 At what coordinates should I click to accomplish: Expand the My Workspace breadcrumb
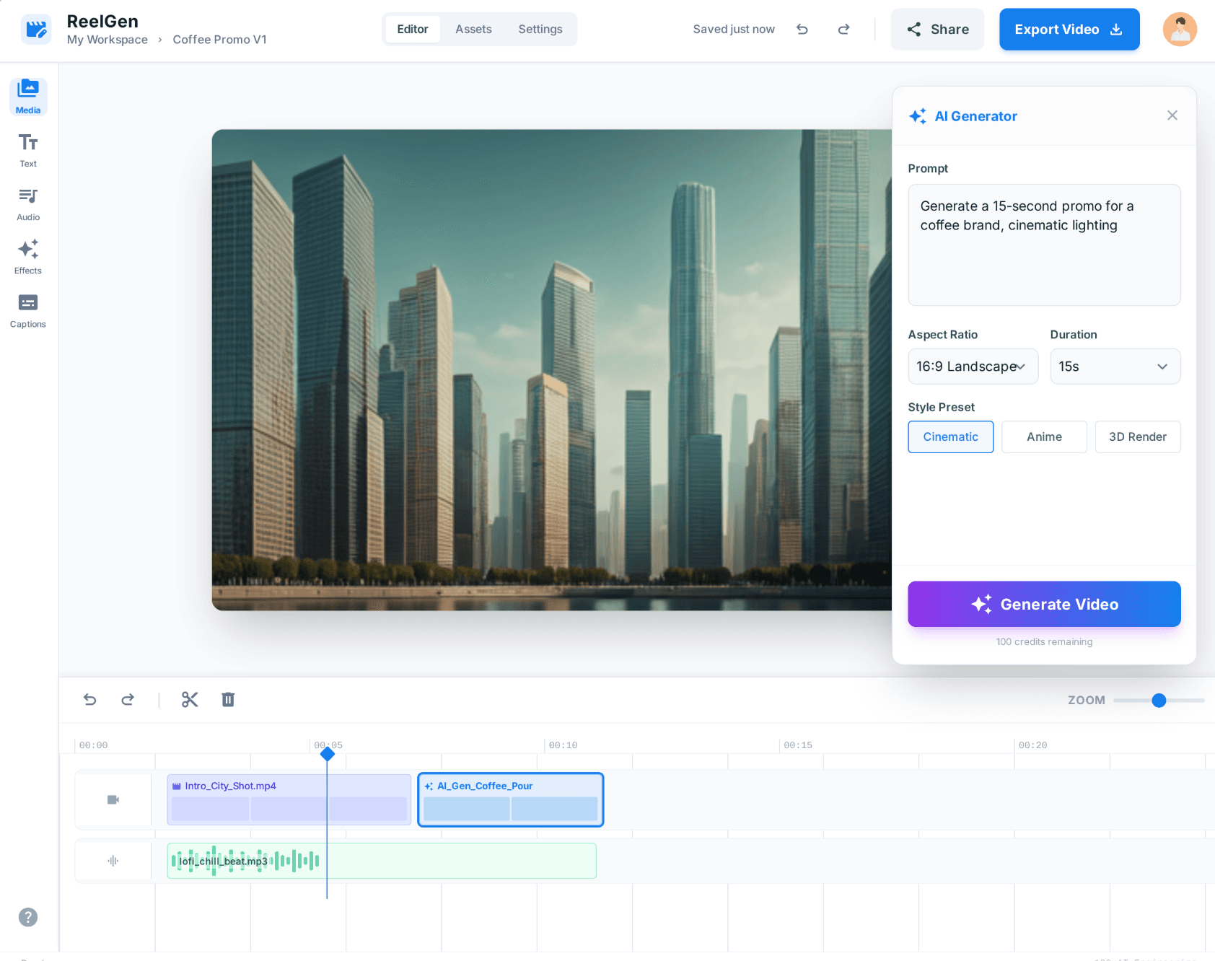click(107, 40)
